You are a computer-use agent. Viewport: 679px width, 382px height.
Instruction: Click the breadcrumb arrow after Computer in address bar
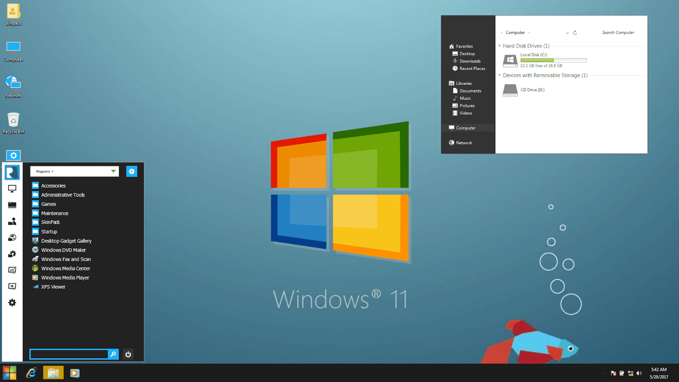tap(529, 33)
